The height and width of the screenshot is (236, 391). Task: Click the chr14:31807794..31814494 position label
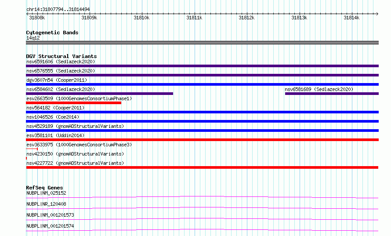58,9
